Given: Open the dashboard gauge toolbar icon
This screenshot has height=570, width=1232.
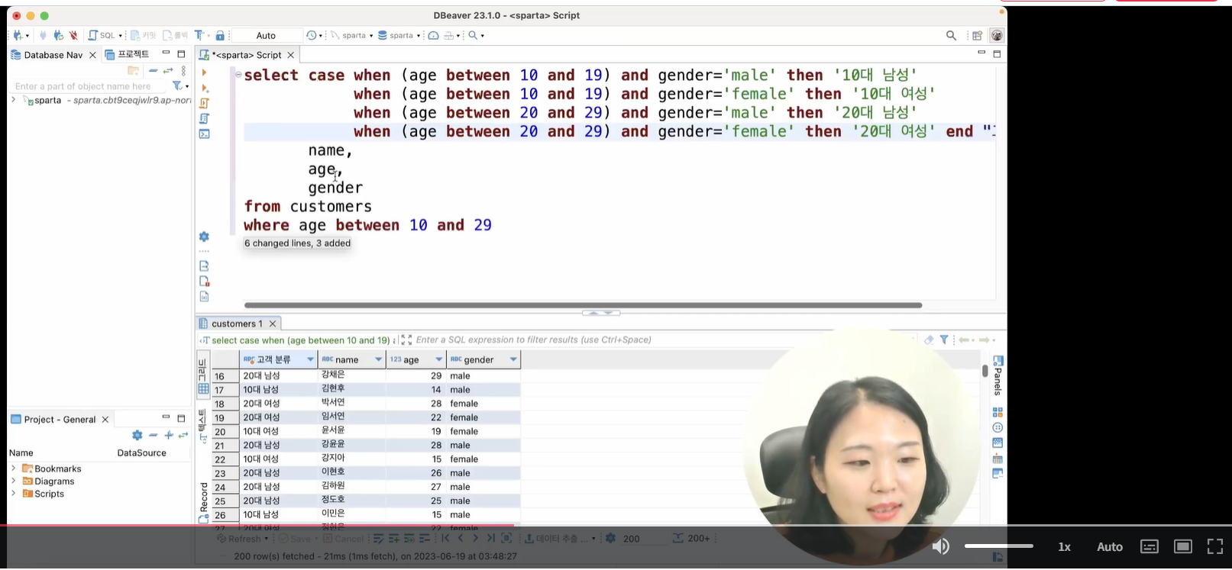Looking at the screenshot, I should [433, 35].
